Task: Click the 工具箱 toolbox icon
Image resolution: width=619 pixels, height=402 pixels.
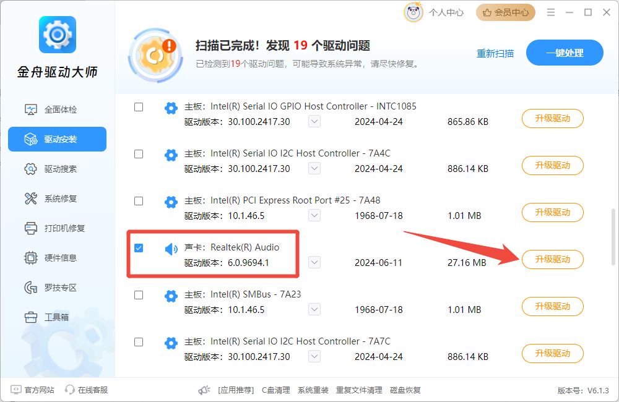Action: point(31,317)
